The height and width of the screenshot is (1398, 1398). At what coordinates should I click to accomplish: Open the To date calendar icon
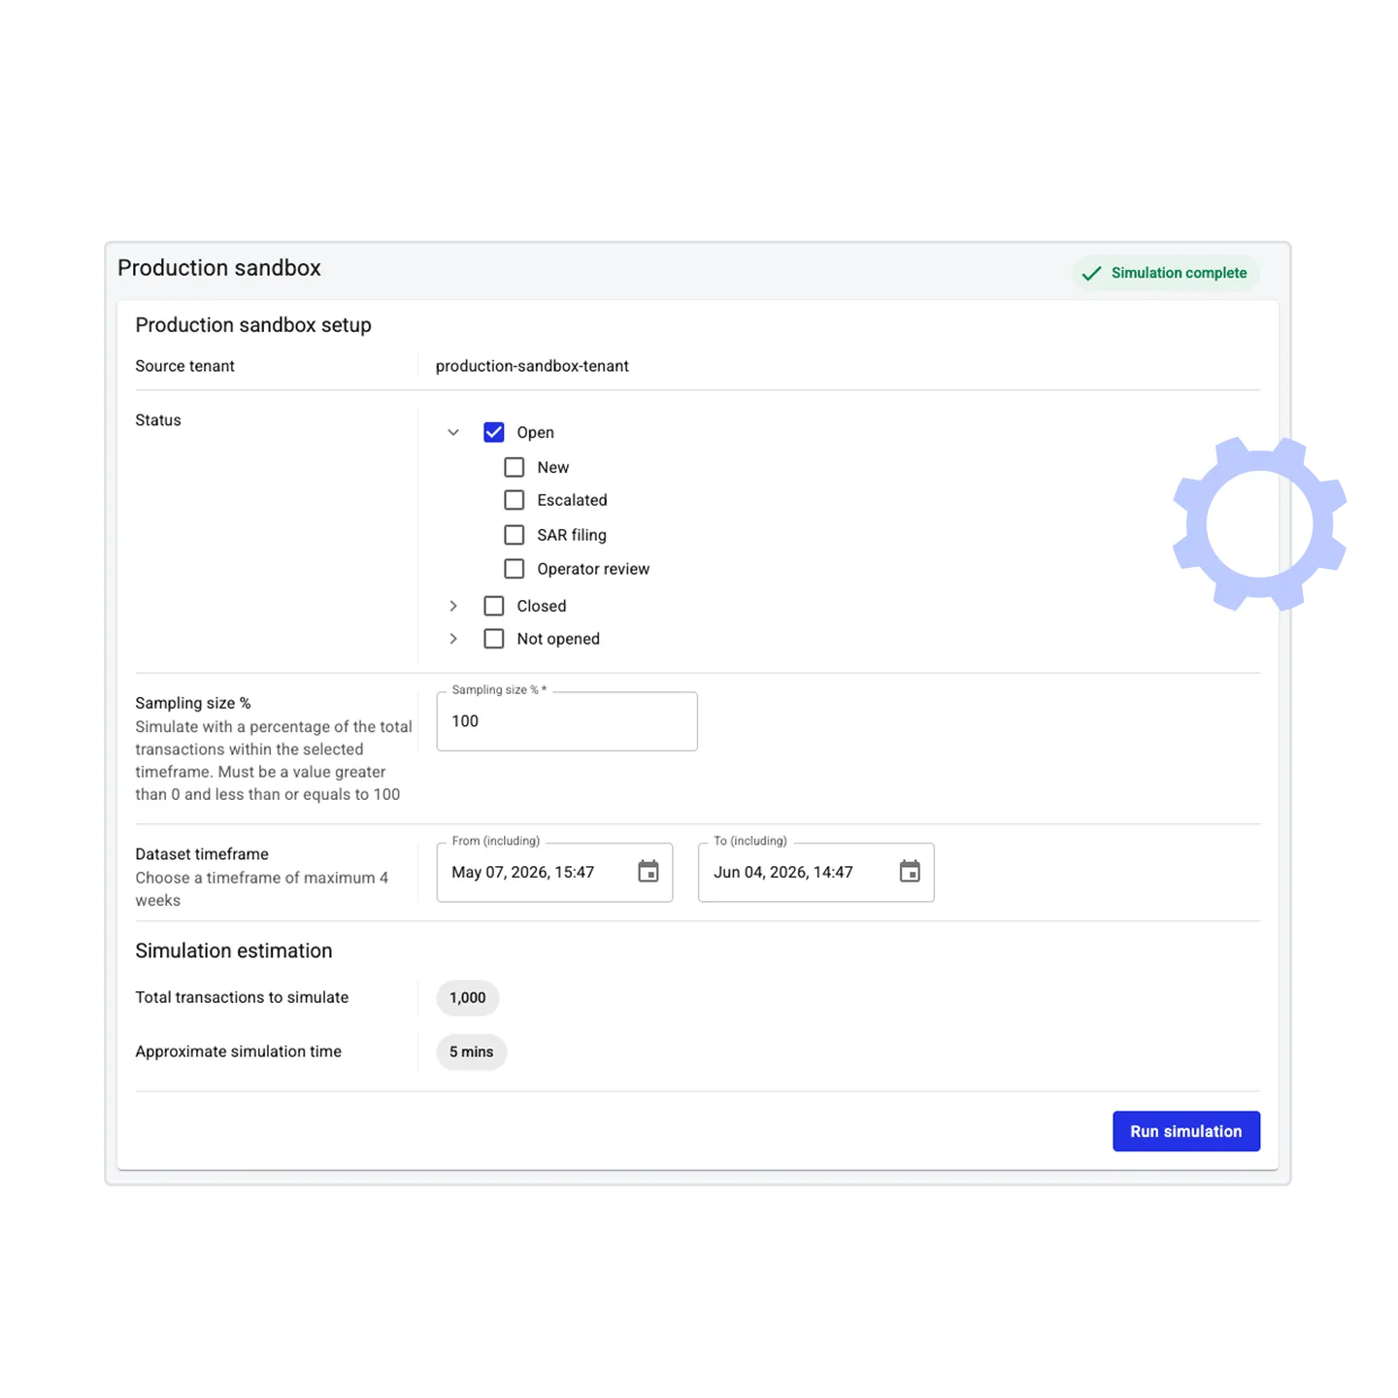coord(910,872)
